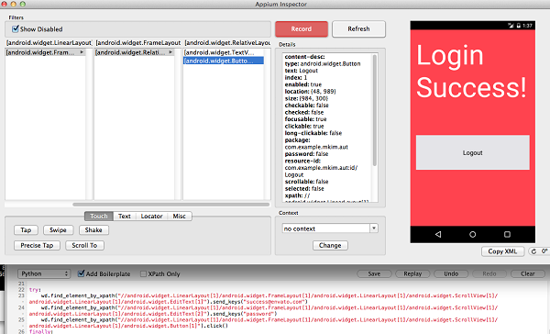
Task: Click the hierarchy horizontal scrollbar
Action: coord(171,205)
